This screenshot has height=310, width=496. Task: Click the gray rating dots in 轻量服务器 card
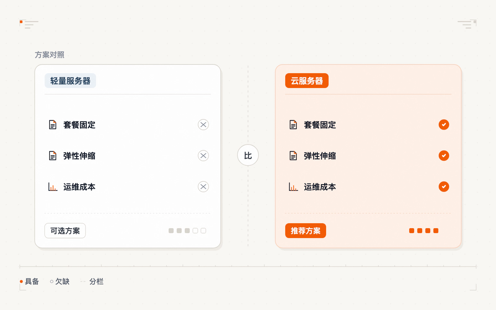(187, 231)
